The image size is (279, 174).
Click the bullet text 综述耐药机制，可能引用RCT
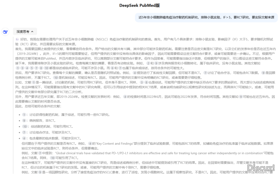[52, 126]
